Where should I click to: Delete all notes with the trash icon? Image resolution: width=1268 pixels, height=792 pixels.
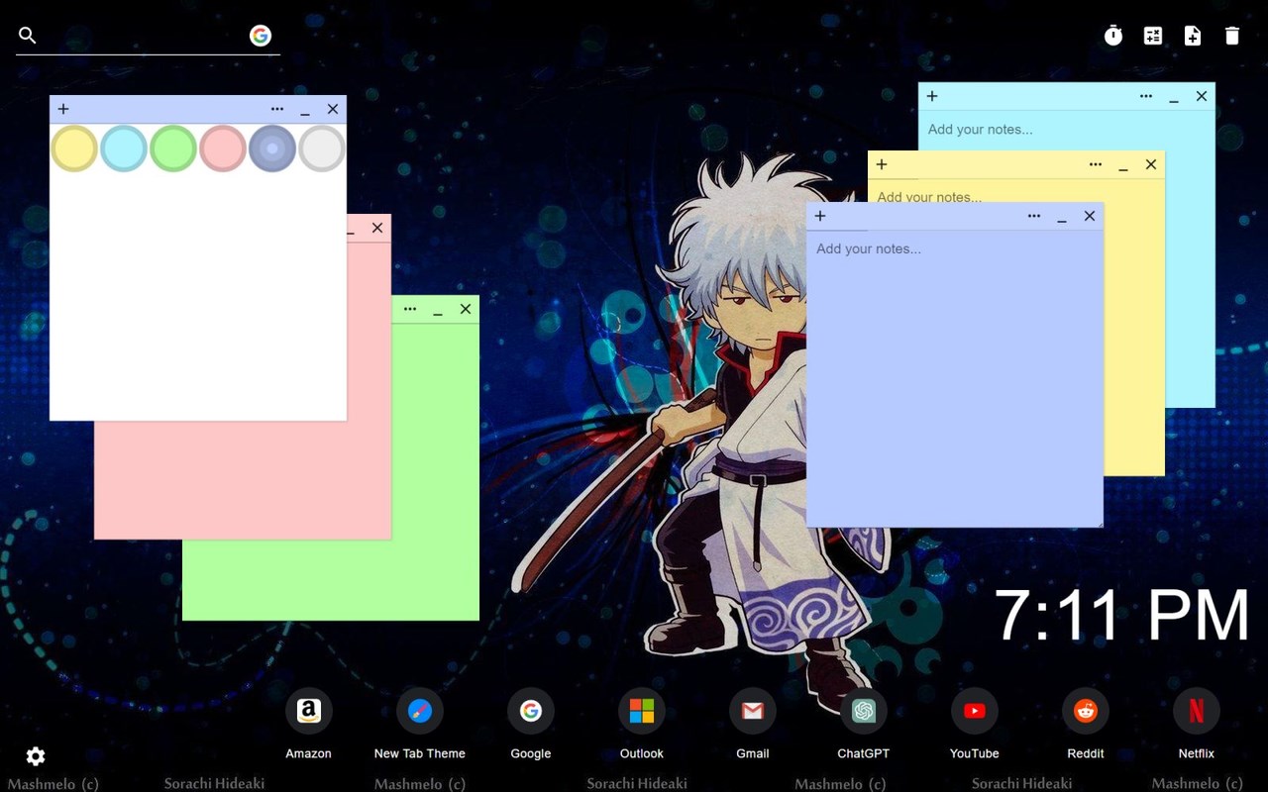click(x=1232, y=36)
